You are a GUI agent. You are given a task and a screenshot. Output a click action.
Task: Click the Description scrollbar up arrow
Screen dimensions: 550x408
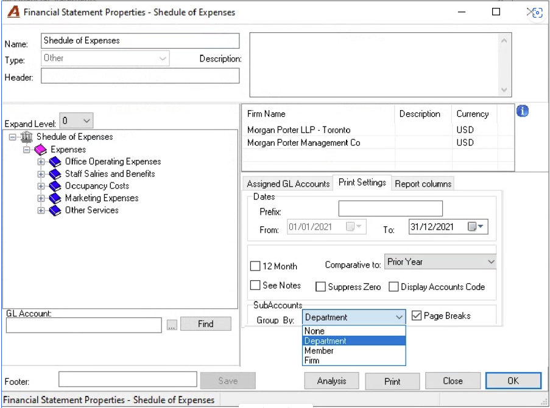pyautogui.click(x=504, y=40)
